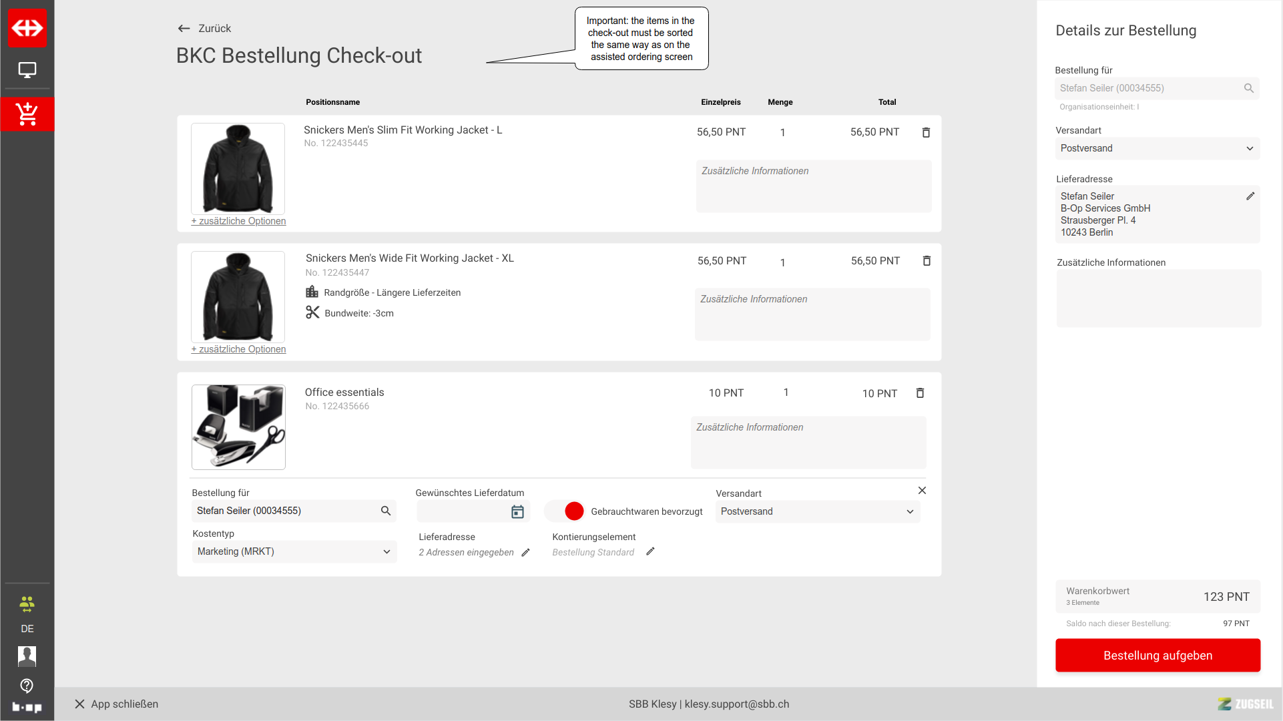1283x721 pixels.
Task: Open Versandart dropdown in the order details panel
Action: pyautogui.click(x=1157, y=148)
